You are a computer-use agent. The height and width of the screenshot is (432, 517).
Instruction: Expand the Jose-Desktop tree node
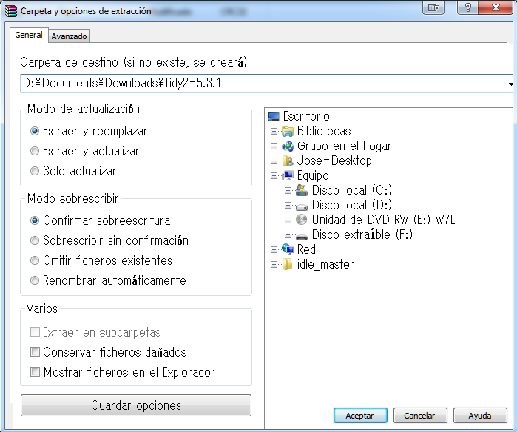pyautogui.click(x=274, y=161)
